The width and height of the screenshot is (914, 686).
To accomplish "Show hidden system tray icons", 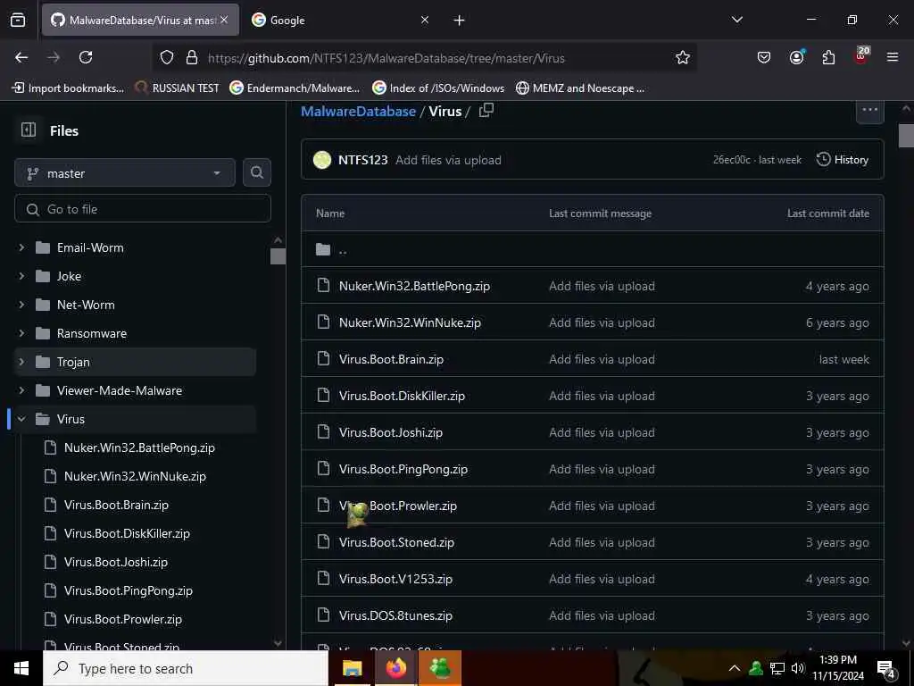I will point(735,668).
